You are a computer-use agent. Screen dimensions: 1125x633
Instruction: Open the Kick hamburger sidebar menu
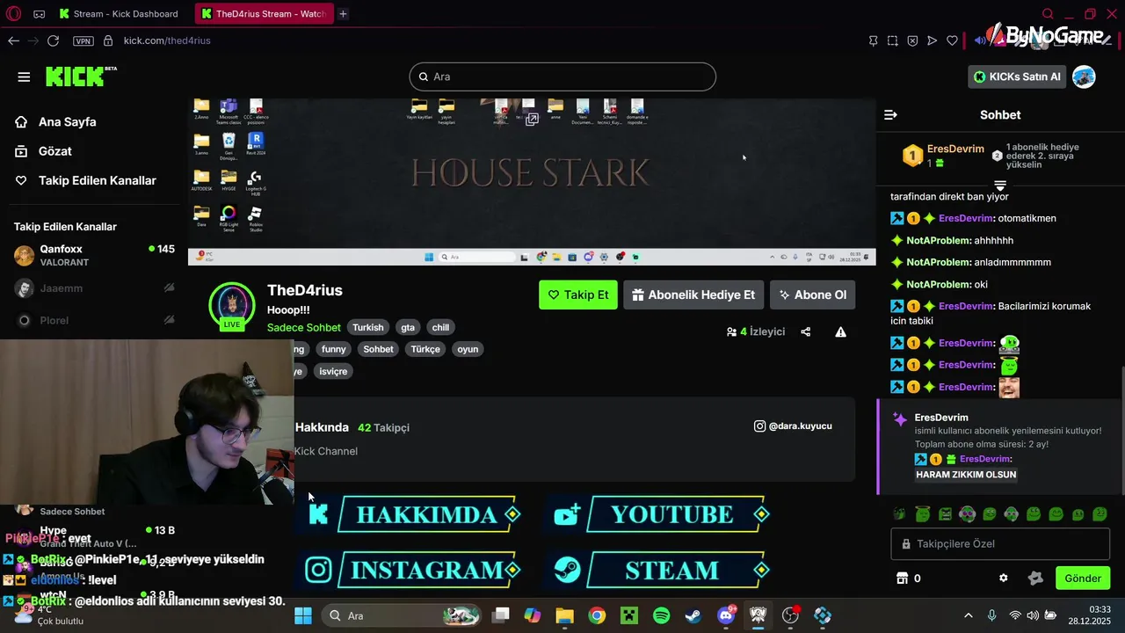point(24,76)
